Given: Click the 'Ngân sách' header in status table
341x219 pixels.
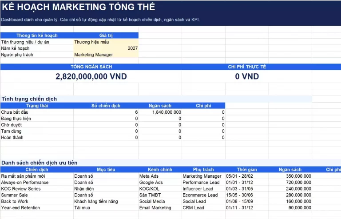Looking at the screenshot, I should pyautogui.click(x=160, y=106).
